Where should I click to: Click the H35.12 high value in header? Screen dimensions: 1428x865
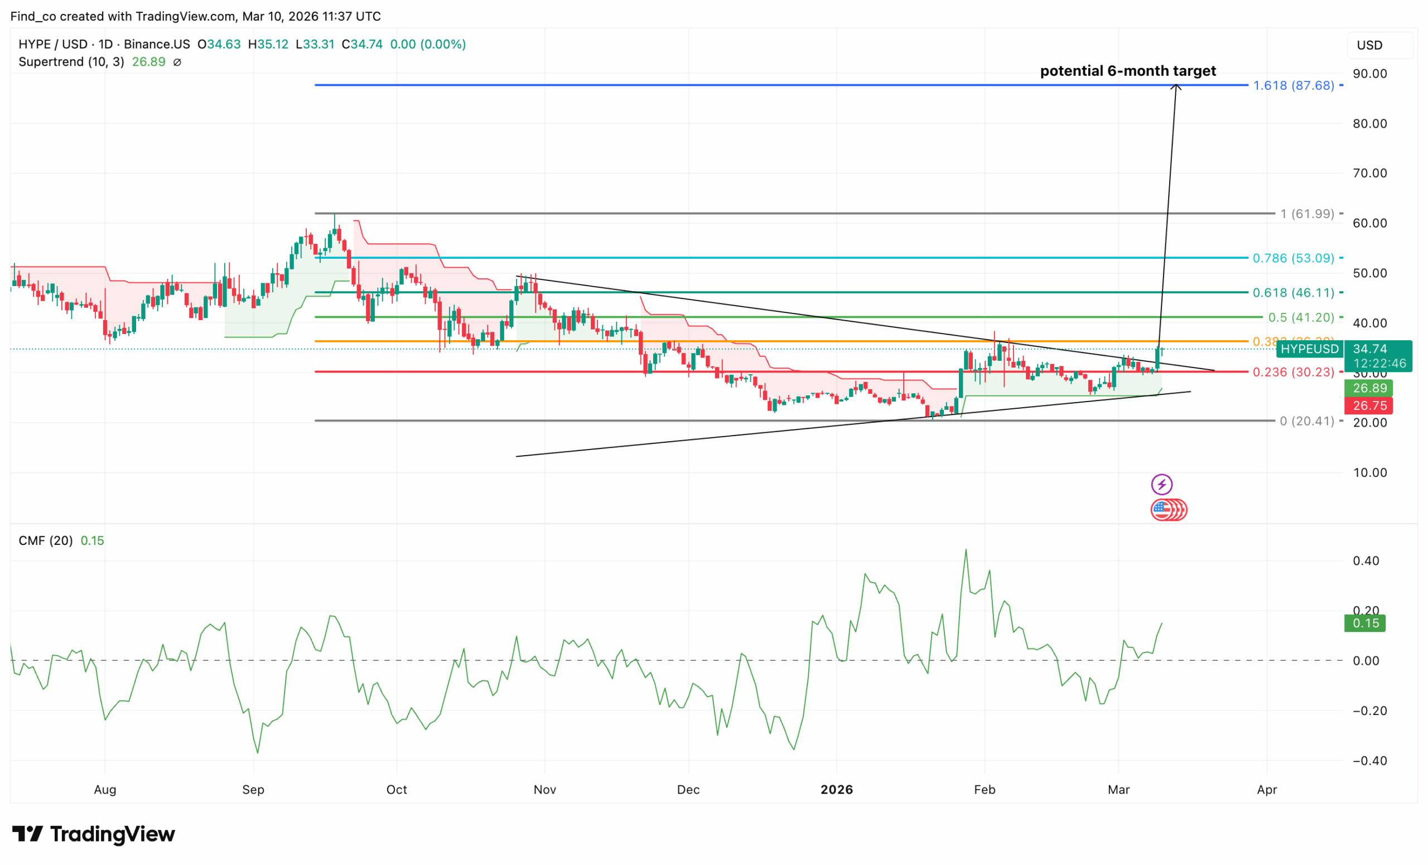pos(268,45)
